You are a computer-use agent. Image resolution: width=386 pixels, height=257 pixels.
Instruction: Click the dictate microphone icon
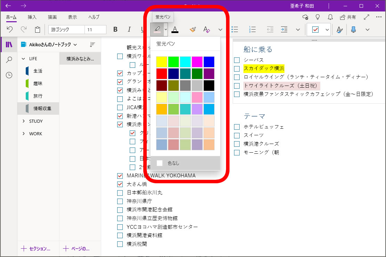[x=353, y=30]
